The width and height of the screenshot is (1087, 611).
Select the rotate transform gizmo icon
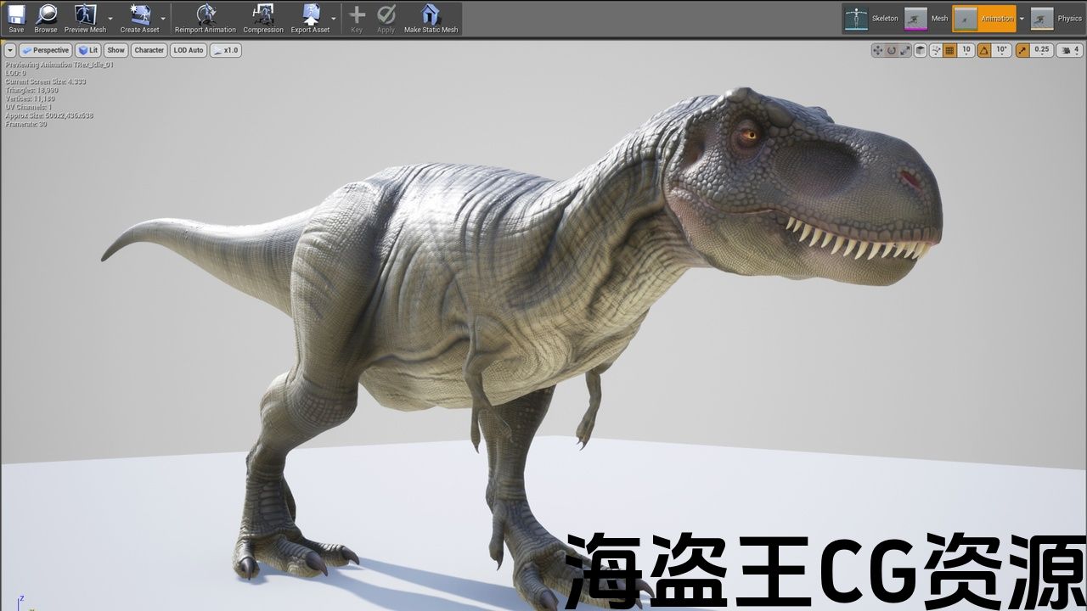[892, 50]
